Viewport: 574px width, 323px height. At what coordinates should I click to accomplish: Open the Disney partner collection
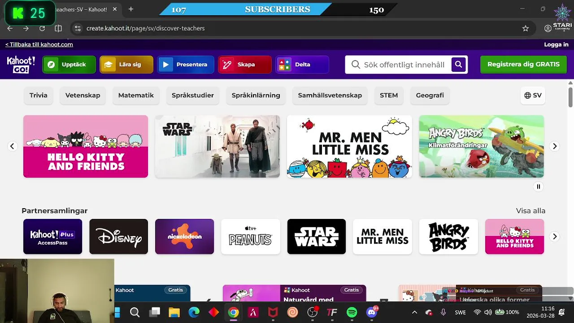pos(118,236)
